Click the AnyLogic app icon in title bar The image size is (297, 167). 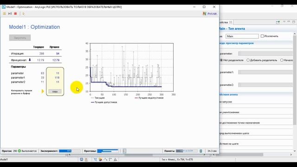[x=3, y=7]
